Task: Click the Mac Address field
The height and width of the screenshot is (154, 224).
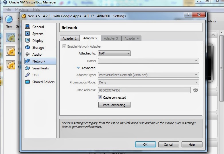Action: click(144, 90)
